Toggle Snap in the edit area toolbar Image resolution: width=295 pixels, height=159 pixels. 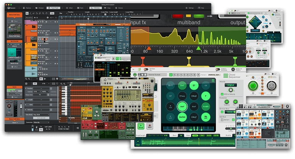click(x=35, y=84)
